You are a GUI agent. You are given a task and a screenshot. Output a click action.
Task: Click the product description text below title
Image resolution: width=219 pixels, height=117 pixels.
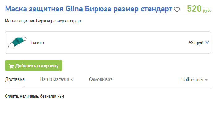point(43,21)
